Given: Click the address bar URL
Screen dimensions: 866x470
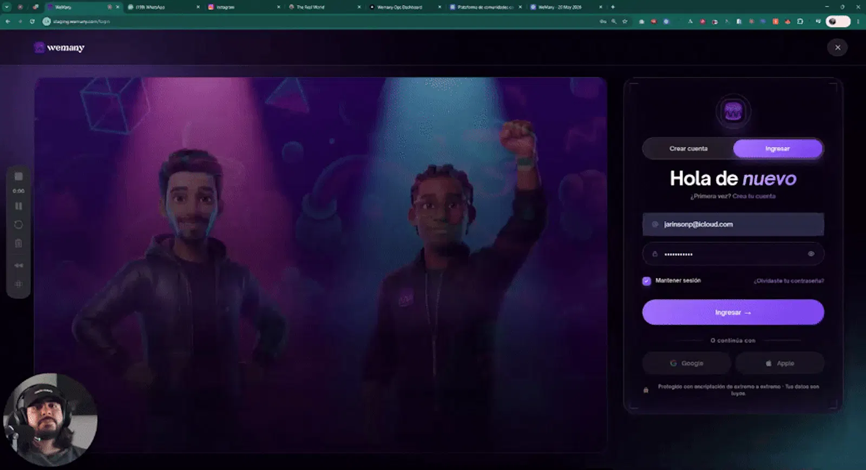Looking at the screenshot, I should pos(81,22).
